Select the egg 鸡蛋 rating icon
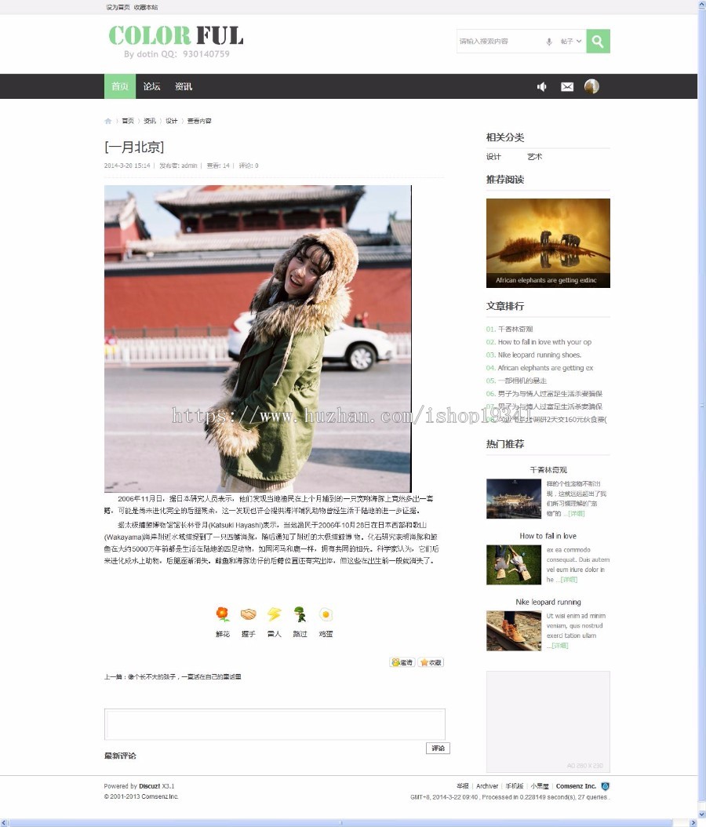 point(326,614)
